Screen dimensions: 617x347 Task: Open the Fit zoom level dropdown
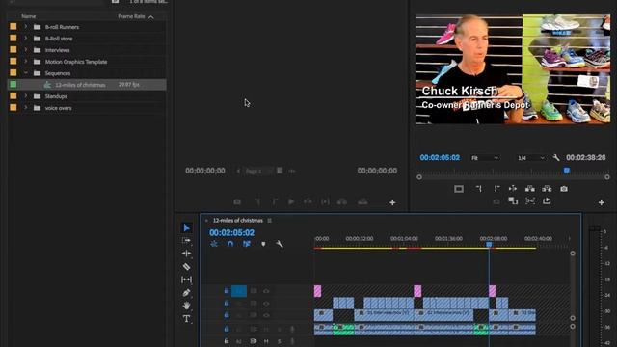(x=485, y=158)
